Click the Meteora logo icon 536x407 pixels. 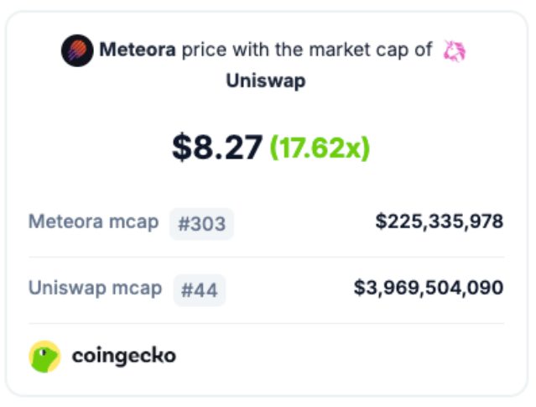(77, 50)
